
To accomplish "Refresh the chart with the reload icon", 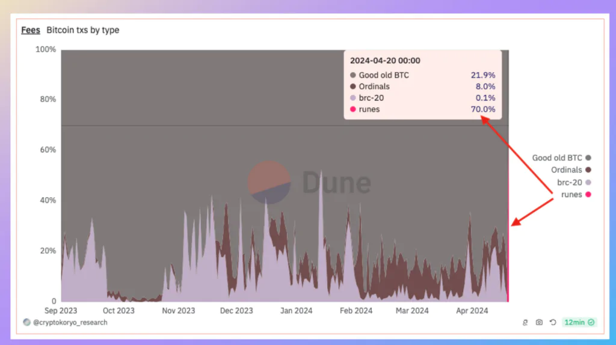I will [x=553, y=322].
